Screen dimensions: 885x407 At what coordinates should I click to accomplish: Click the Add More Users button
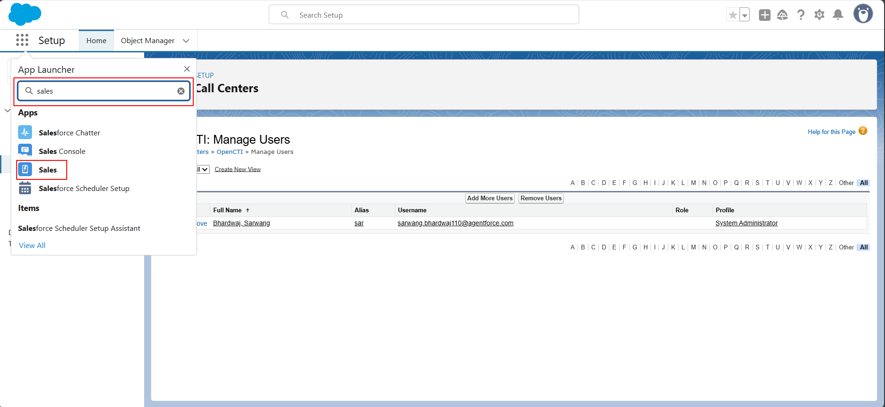tap(490, 198)
